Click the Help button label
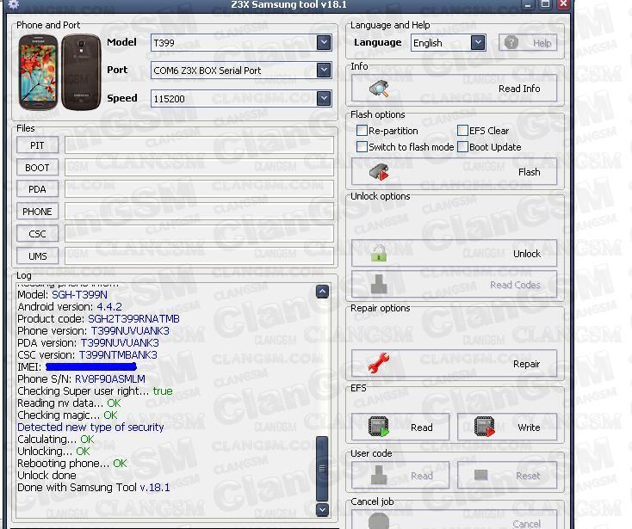This screenshot has height=529, width=632. point(542,43)
